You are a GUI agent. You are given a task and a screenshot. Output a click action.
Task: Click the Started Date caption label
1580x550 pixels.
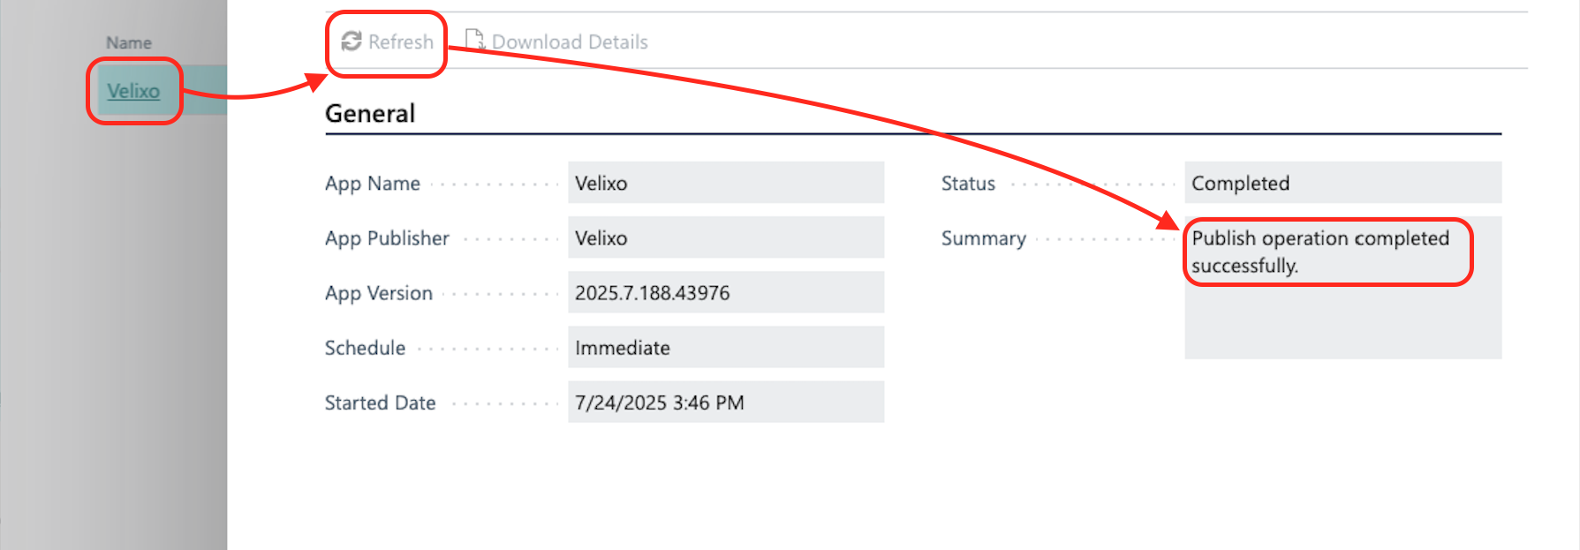tap(381, 403)
